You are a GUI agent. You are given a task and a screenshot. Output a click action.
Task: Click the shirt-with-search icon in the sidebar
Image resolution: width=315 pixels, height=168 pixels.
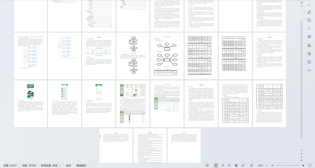coord(309,54)
